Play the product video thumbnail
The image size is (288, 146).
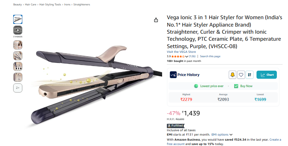tap(18, 30)
